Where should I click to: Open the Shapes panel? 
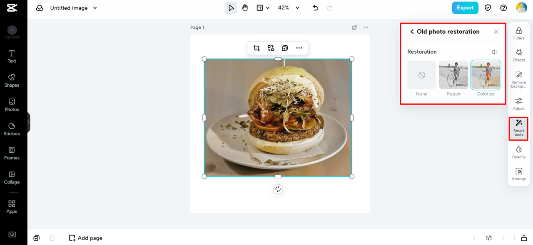[12, 81]
